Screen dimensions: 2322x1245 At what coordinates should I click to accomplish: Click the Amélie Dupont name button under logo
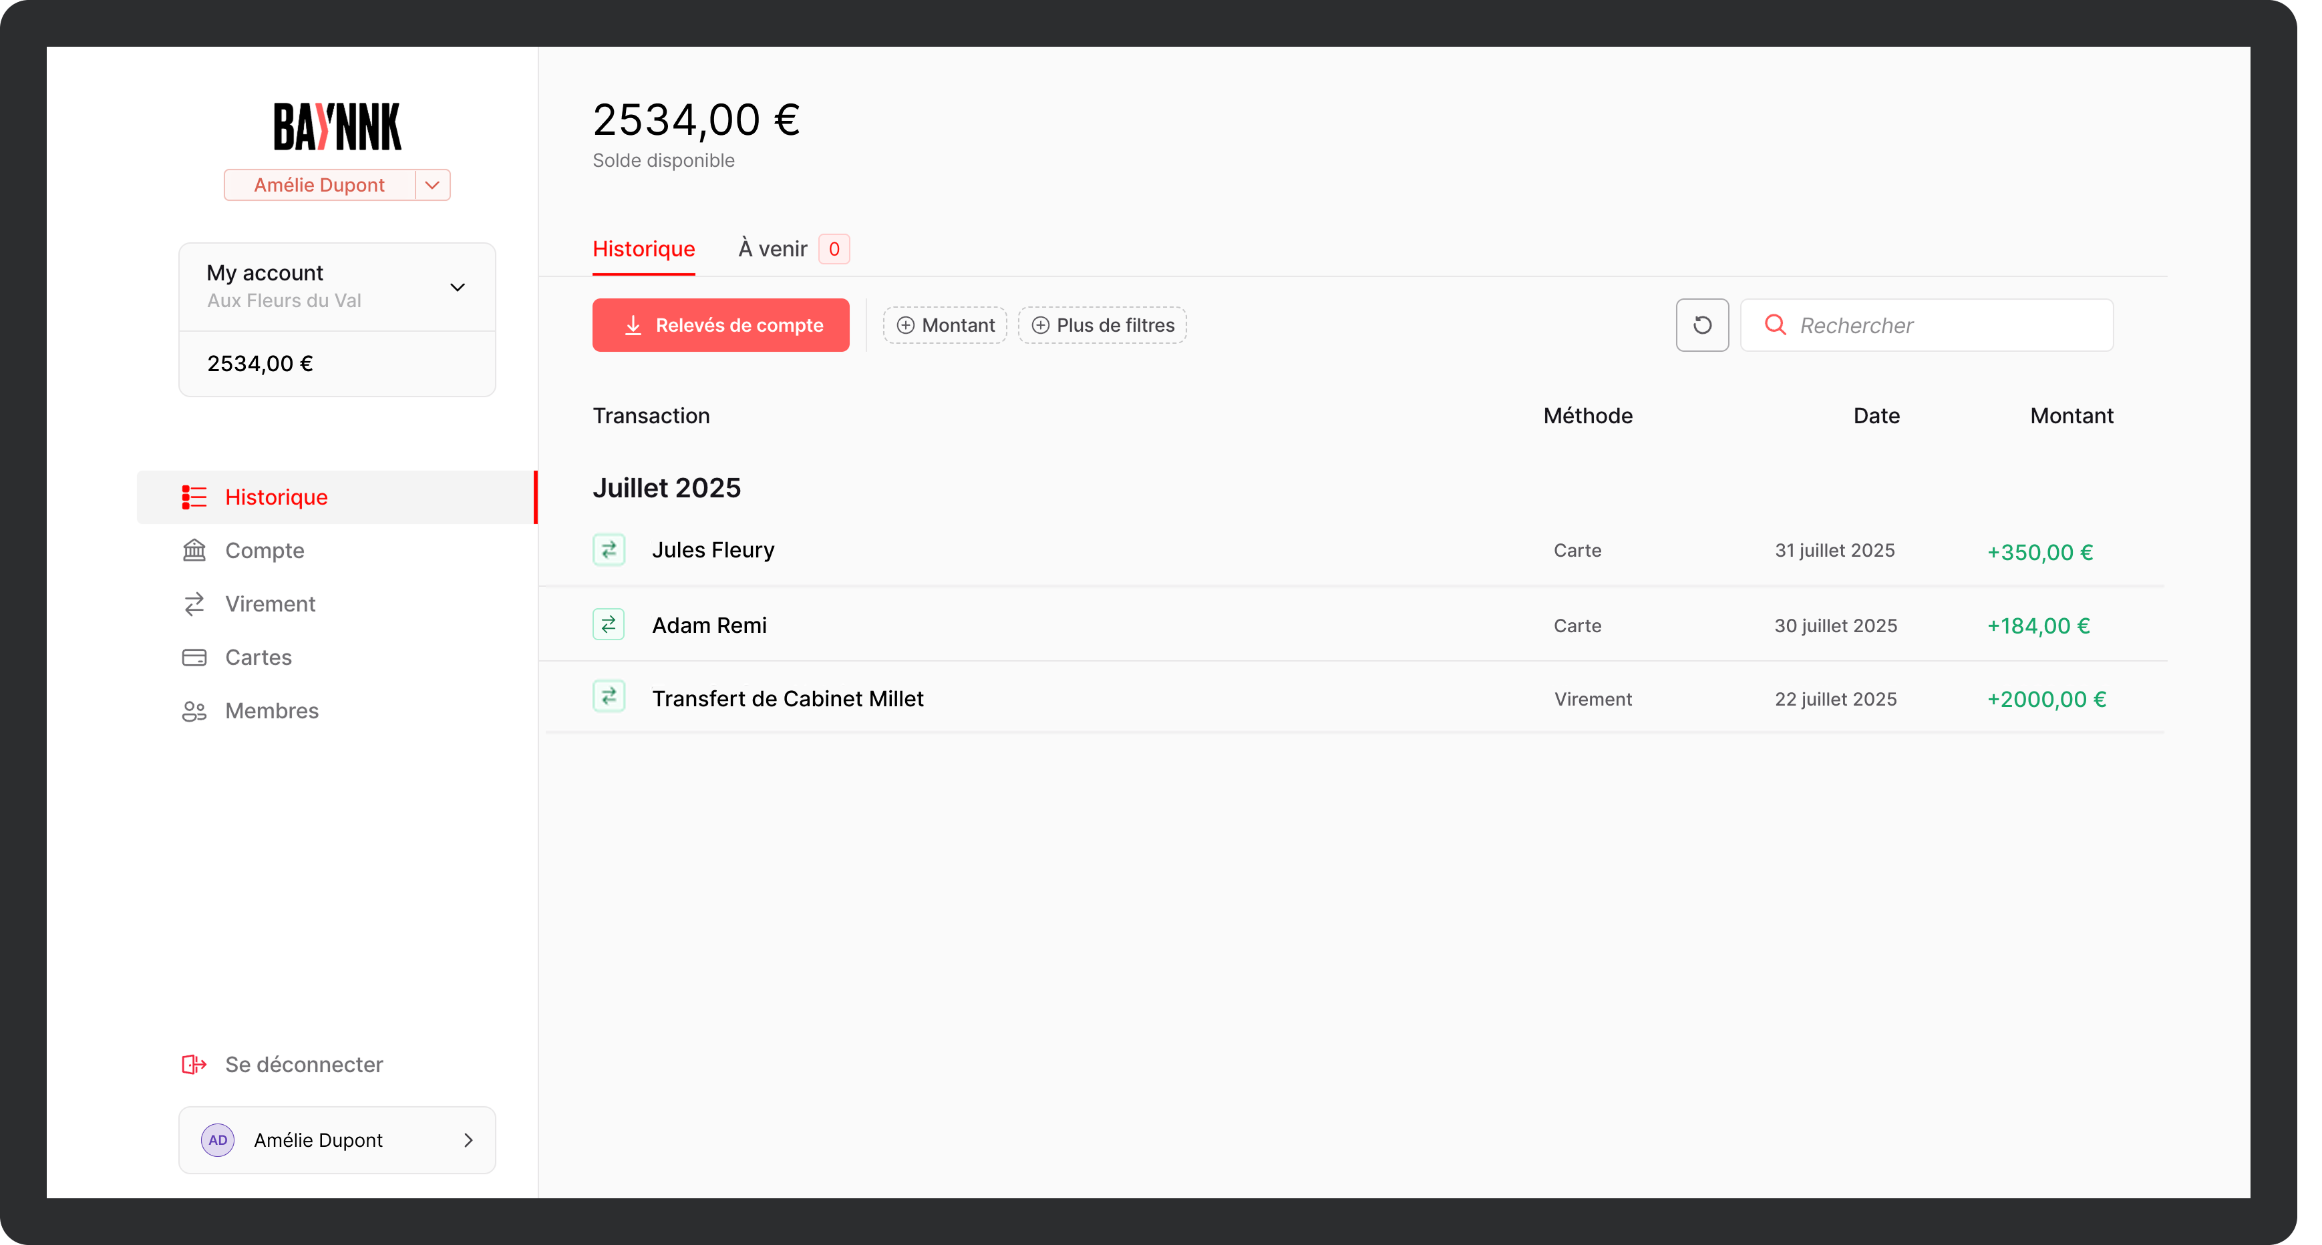tap(319, 185)
